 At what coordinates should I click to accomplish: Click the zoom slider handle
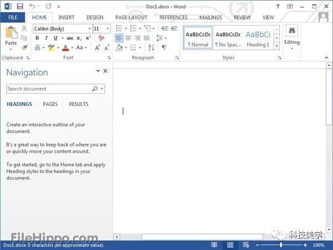coord(281,245)
